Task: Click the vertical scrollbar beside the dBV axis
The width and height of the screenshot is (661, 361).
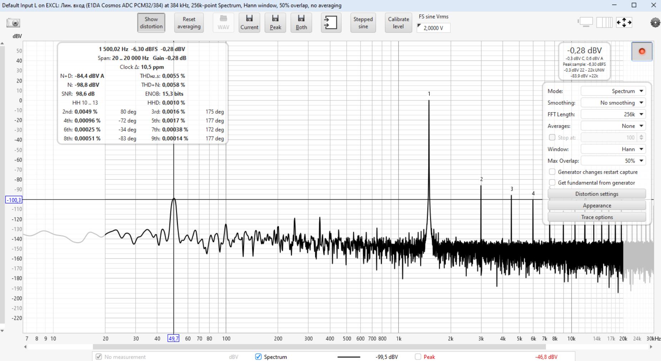Action: pos(2,185)
